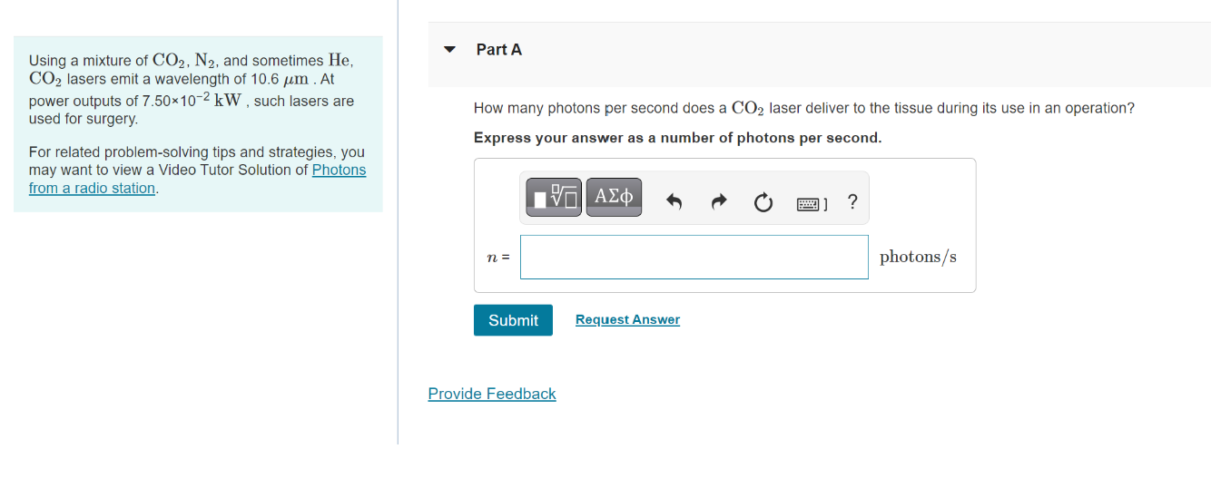The width and height of the screenshot is (1211, 488).
Task: Collapse Part A with the triangle arrow
Action: pos(449,50)
